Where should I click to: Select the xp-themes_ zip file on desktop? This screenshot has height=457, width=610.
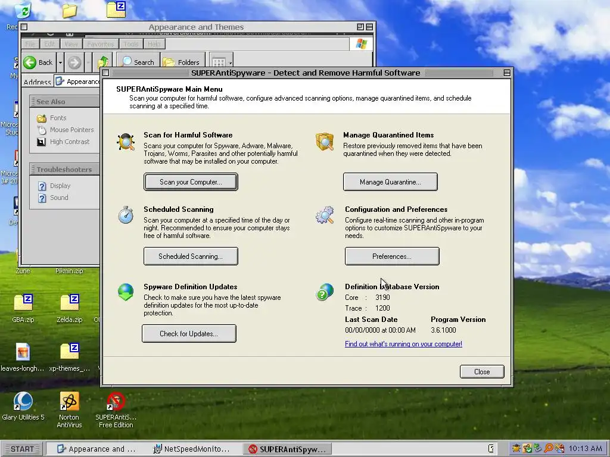coord(70,357)
